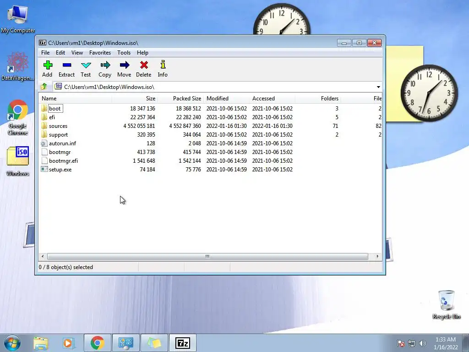Open the Tools menu
Screen dimensions: 469x352
[124, 52]
